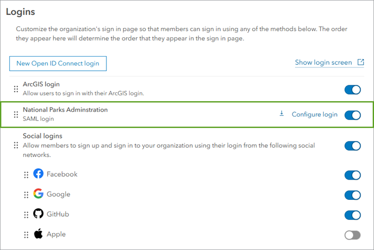Click the external link icon near Show login screen

(x=361, y=62)
